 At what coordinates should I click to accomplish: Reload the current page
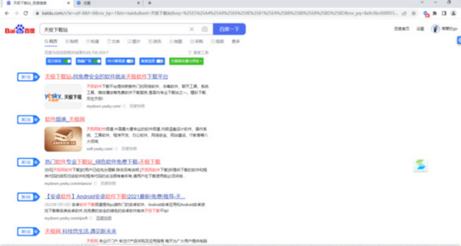(26, 13)
